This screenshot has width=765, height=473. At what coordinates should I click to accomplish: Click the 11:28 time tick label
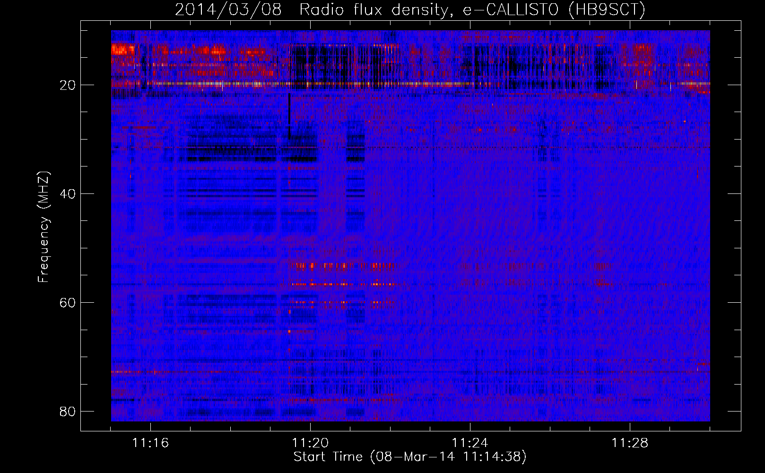(x=630, y=443)
